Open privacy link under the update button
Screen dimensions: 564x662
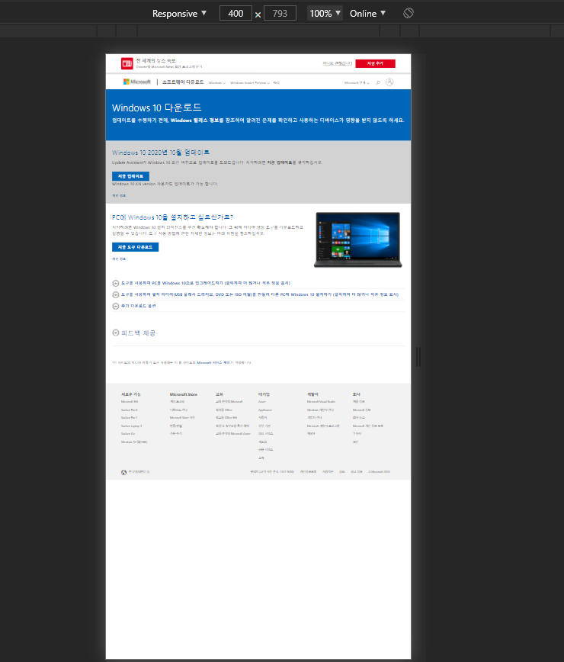[119, 195]
